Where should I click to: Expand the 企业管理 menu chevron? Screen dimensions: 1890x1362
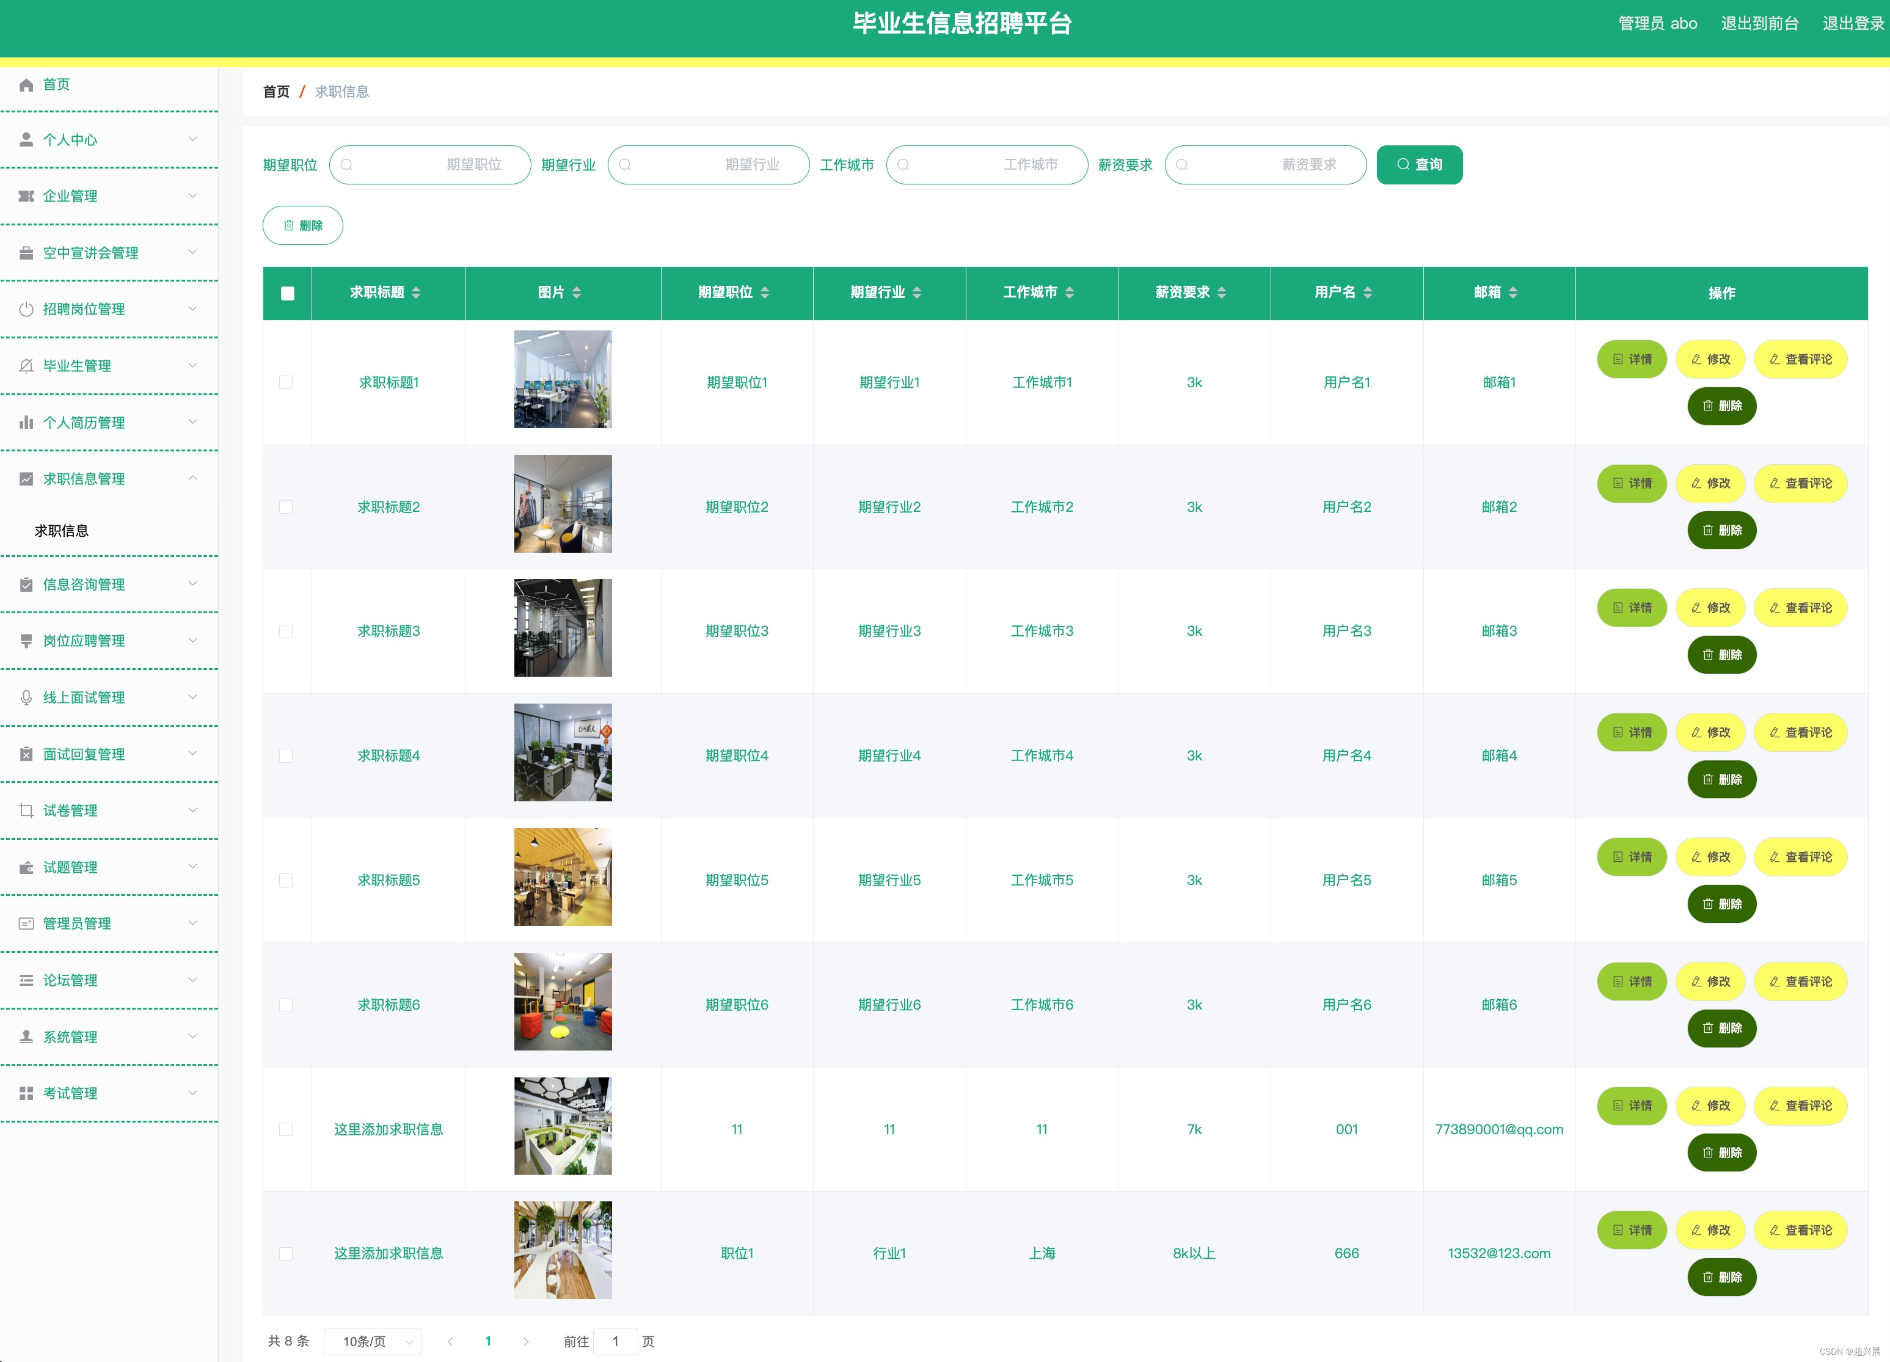click(x=192, y=196)
